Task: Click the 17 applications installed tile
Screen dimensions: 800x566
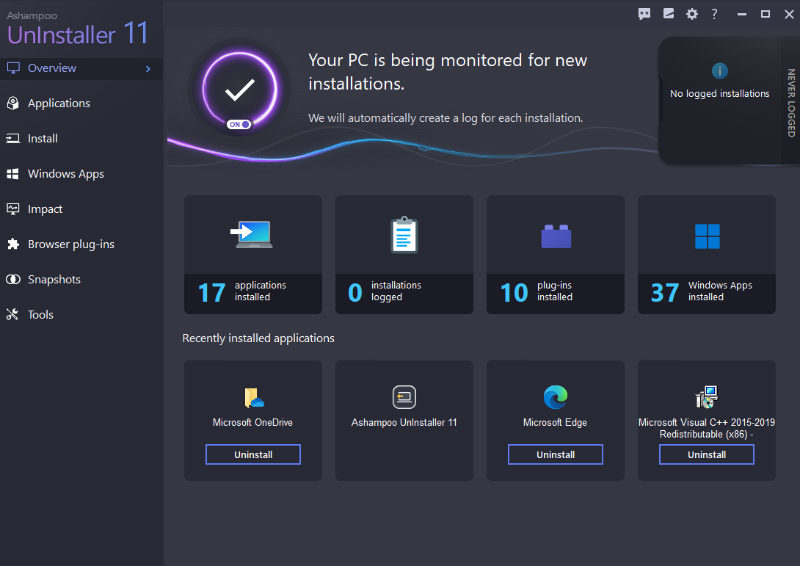Action: click(252, 255)
